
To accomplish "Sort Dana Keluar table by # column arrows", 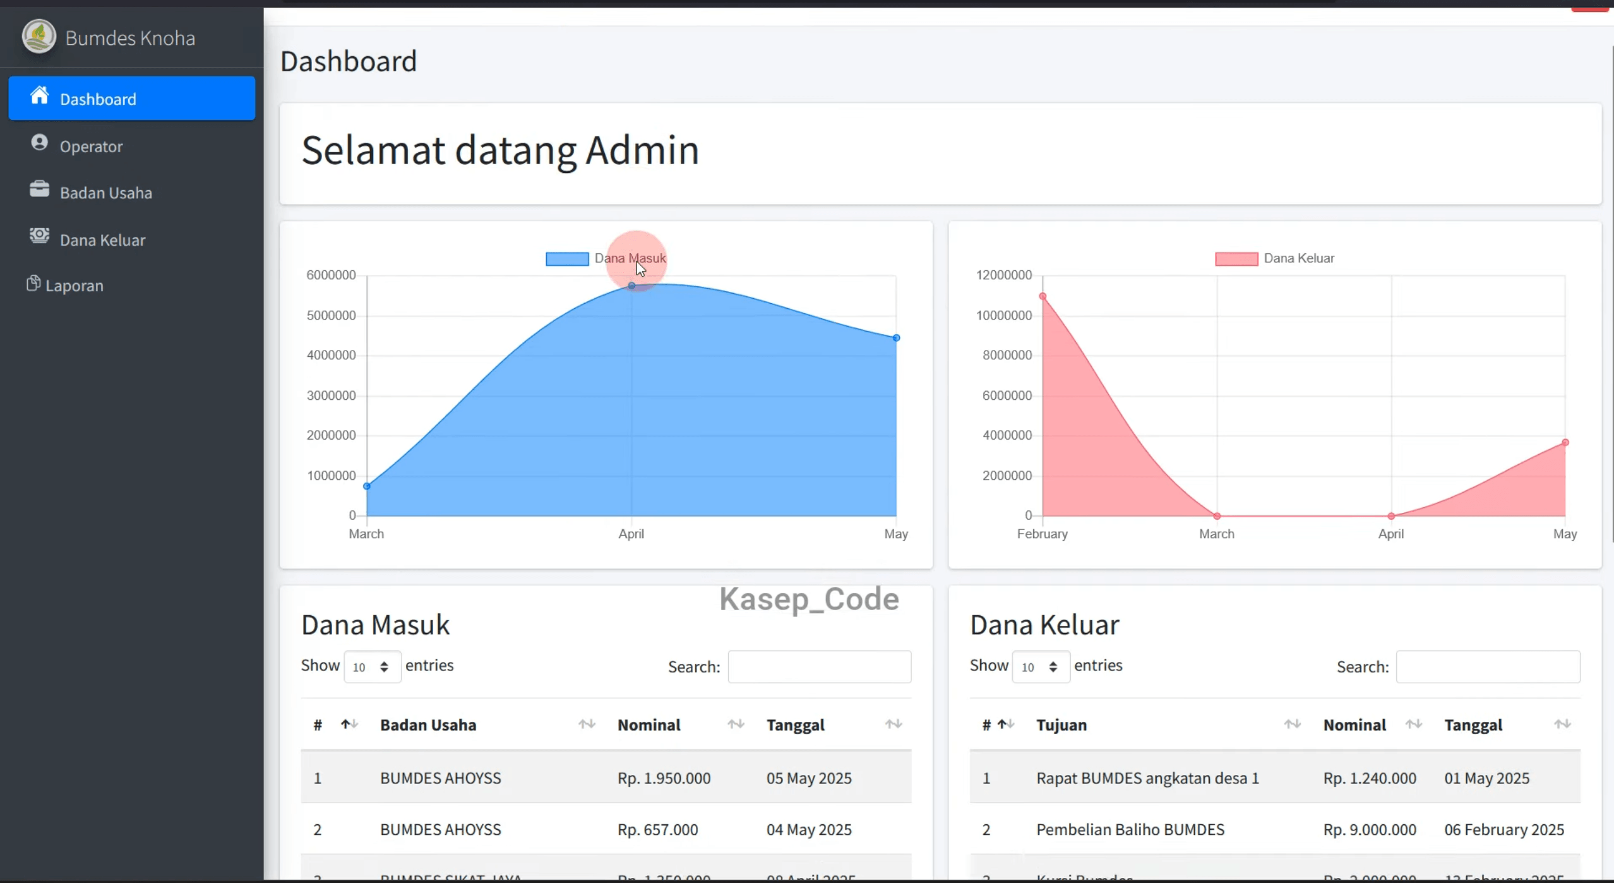I will 1006,724.
